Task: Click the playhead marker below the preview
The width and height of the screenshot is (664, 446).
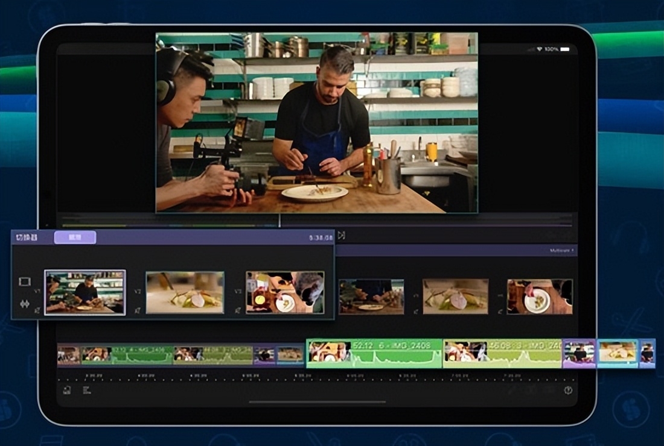Action: coord(279,220)
